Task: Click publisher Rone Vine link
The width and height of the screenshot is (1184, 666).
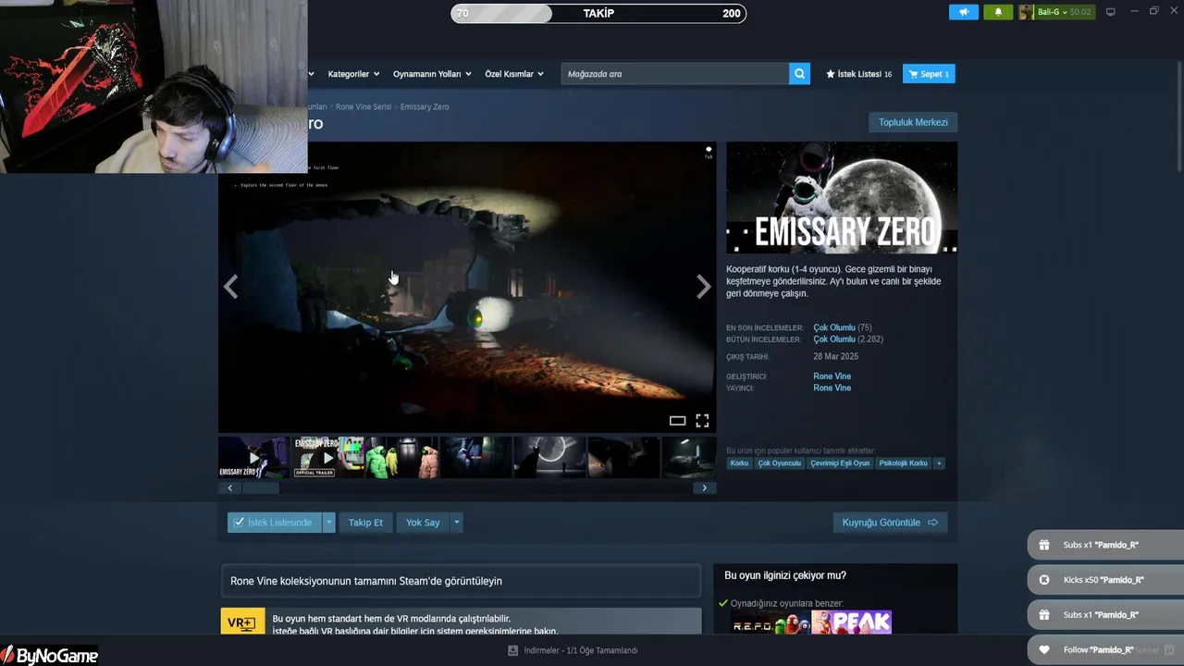Action: point(832,388)
